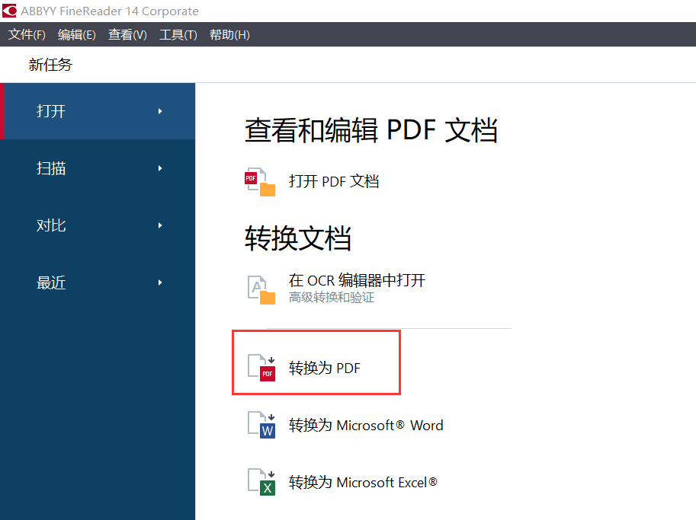The image size is (696, 520).
Task: Click the 打开 PDF 文档 link
Action: tap(334, 181)
